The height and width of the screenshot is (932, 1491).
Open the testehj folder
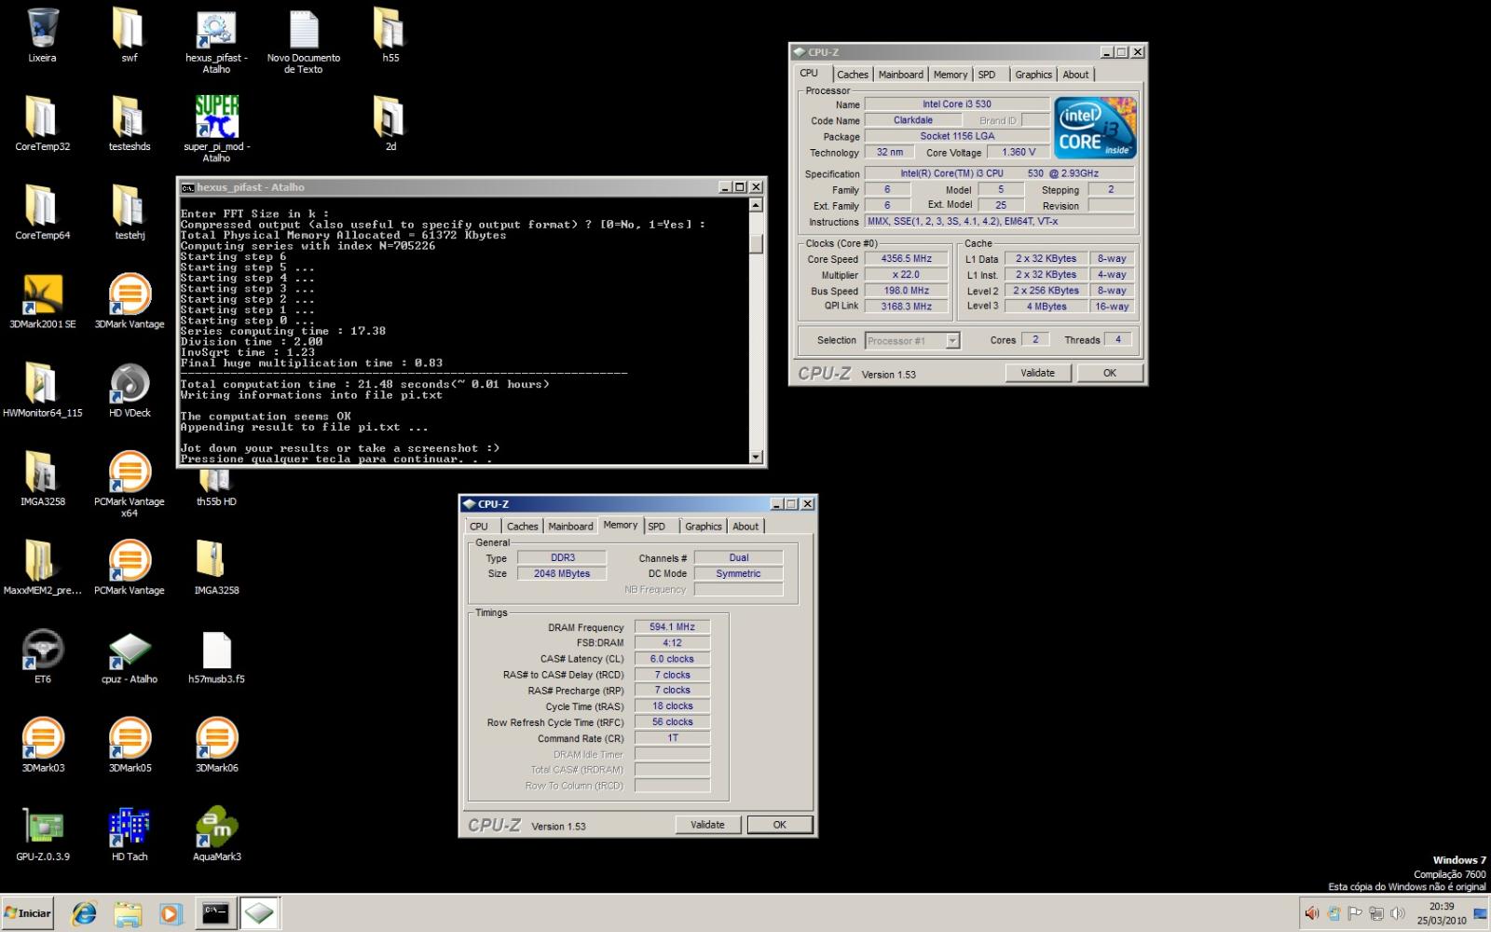coord(130,212)
